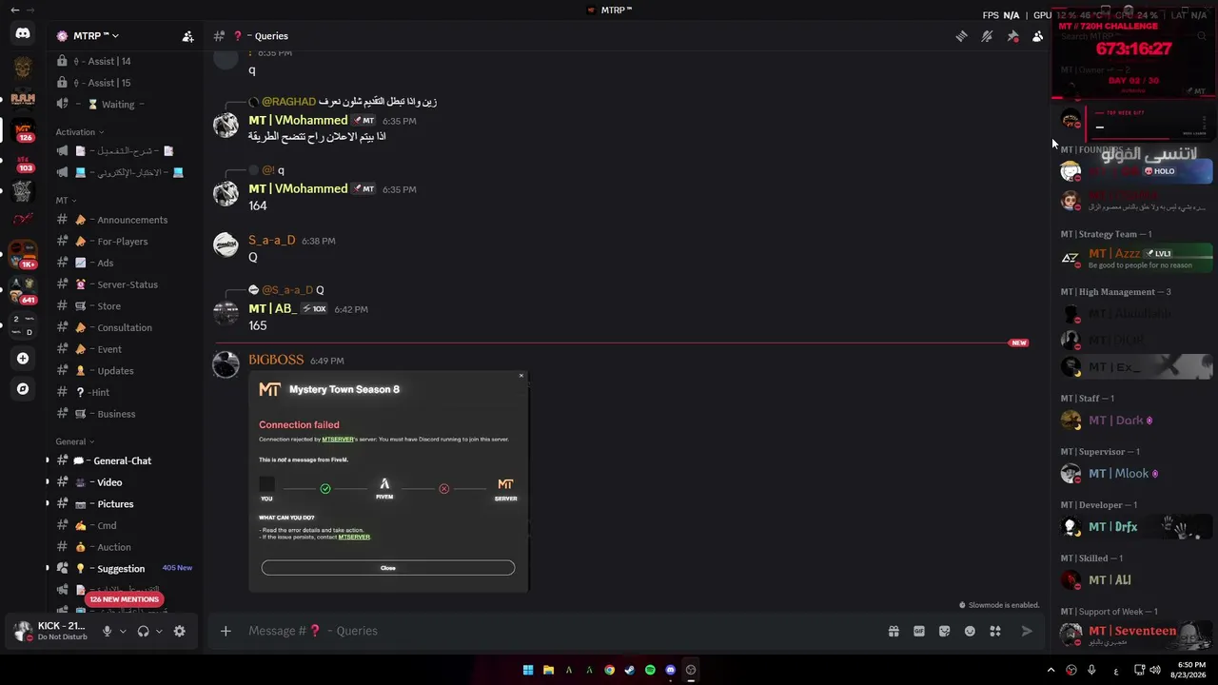
Task: Open the Ads channel
Action: pyautogui.click(x=124, y=263)
